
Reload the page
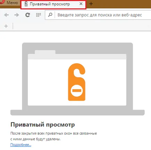click(x=27, y=15)
